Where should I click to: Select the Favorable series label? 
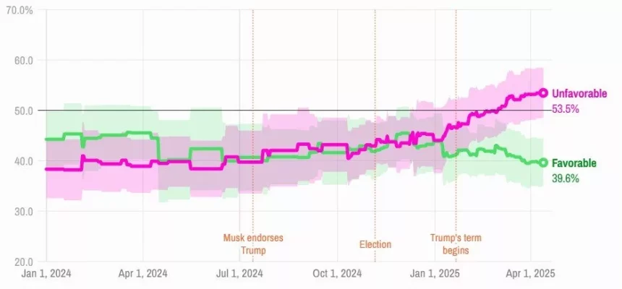[574, 163]
